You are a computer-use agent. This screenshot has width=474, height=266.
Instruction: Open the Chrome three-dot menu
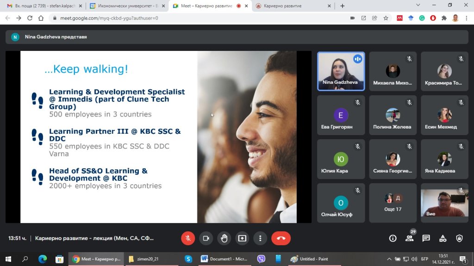467,18
